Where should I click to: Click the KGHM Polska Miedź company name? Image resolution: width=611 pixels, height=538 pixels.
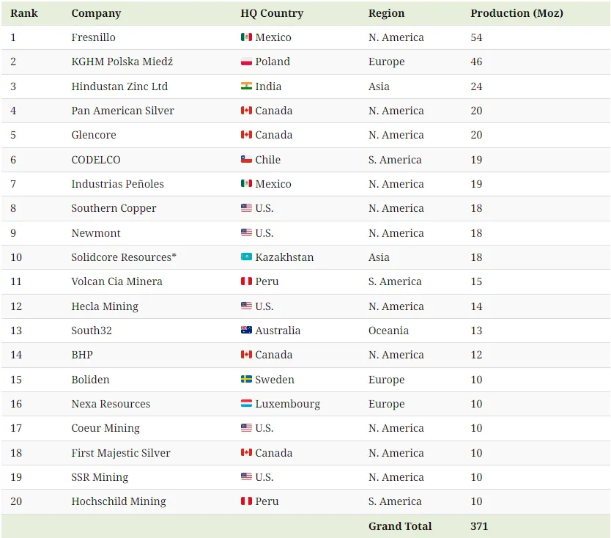pyautogui.click(x=122, y=62)
